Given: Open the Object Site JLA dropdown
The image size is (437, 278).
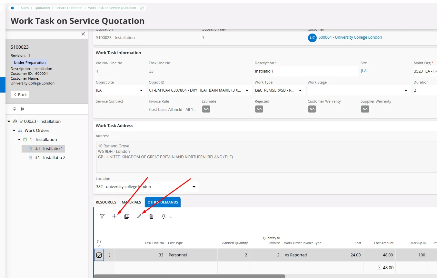Looking at the screenshot, I should [x=141, y=90].
